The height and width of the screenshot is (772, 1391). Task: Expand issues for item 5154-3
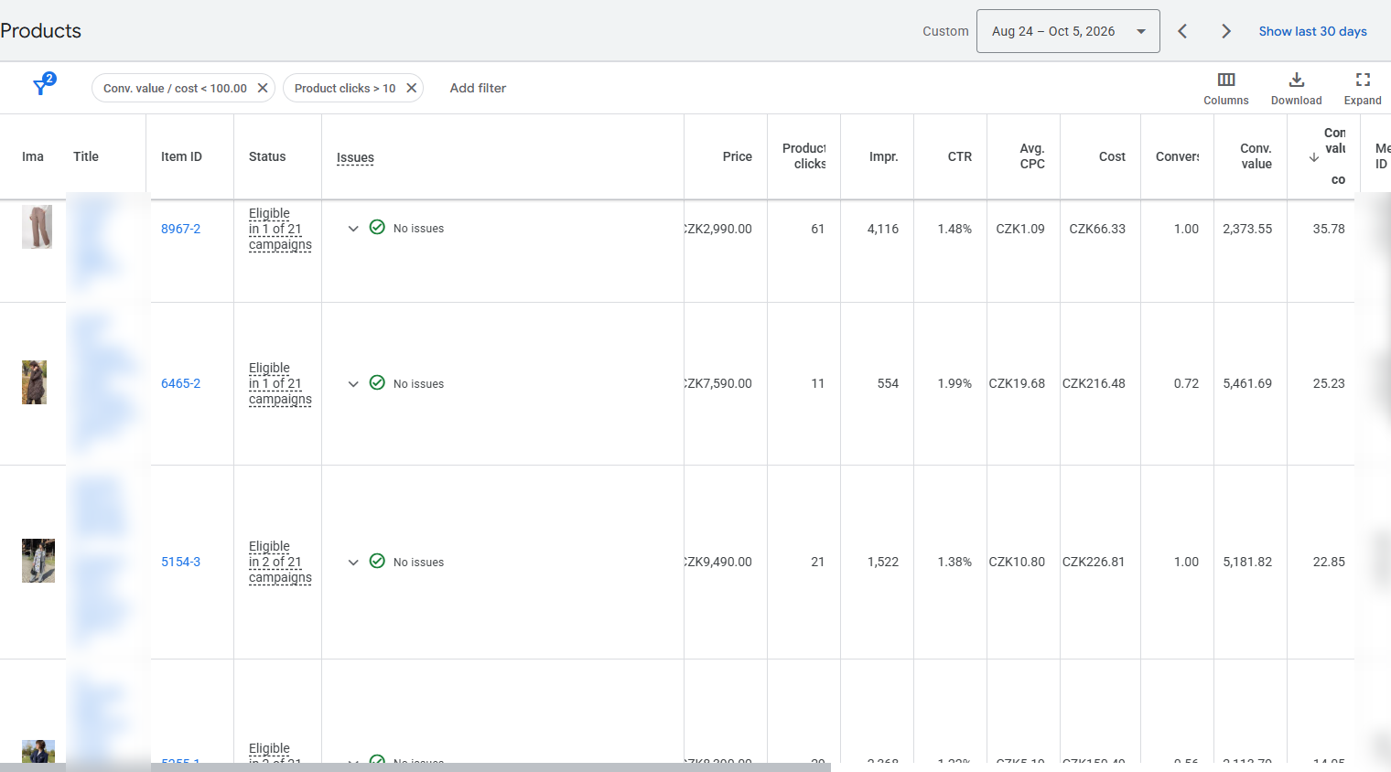pos(353,563)
